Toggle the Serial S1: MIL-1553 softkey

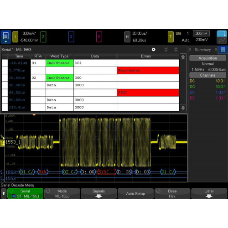[x=25, y=193]
